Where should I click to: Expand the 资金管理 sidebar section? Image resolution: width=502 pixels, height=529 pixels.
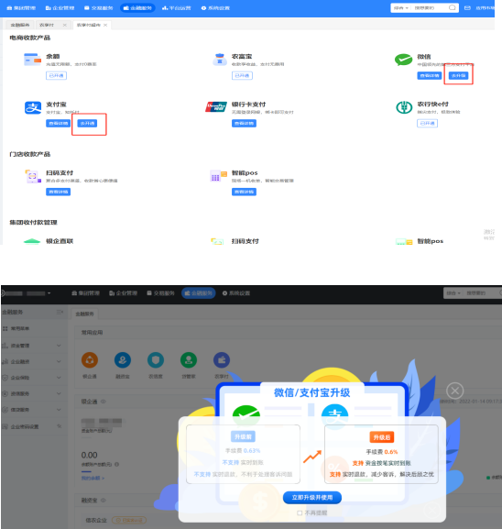(59, 346)
